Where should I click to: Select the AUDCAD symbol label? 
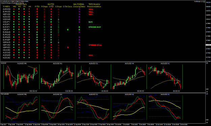coord(7,53)
